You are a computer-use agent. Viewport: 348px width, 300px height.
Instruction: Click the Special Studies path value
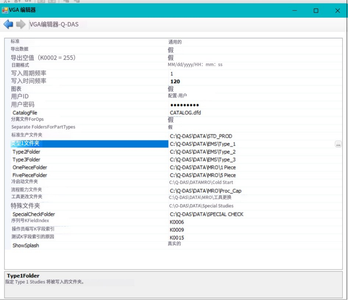coord(201,206)
